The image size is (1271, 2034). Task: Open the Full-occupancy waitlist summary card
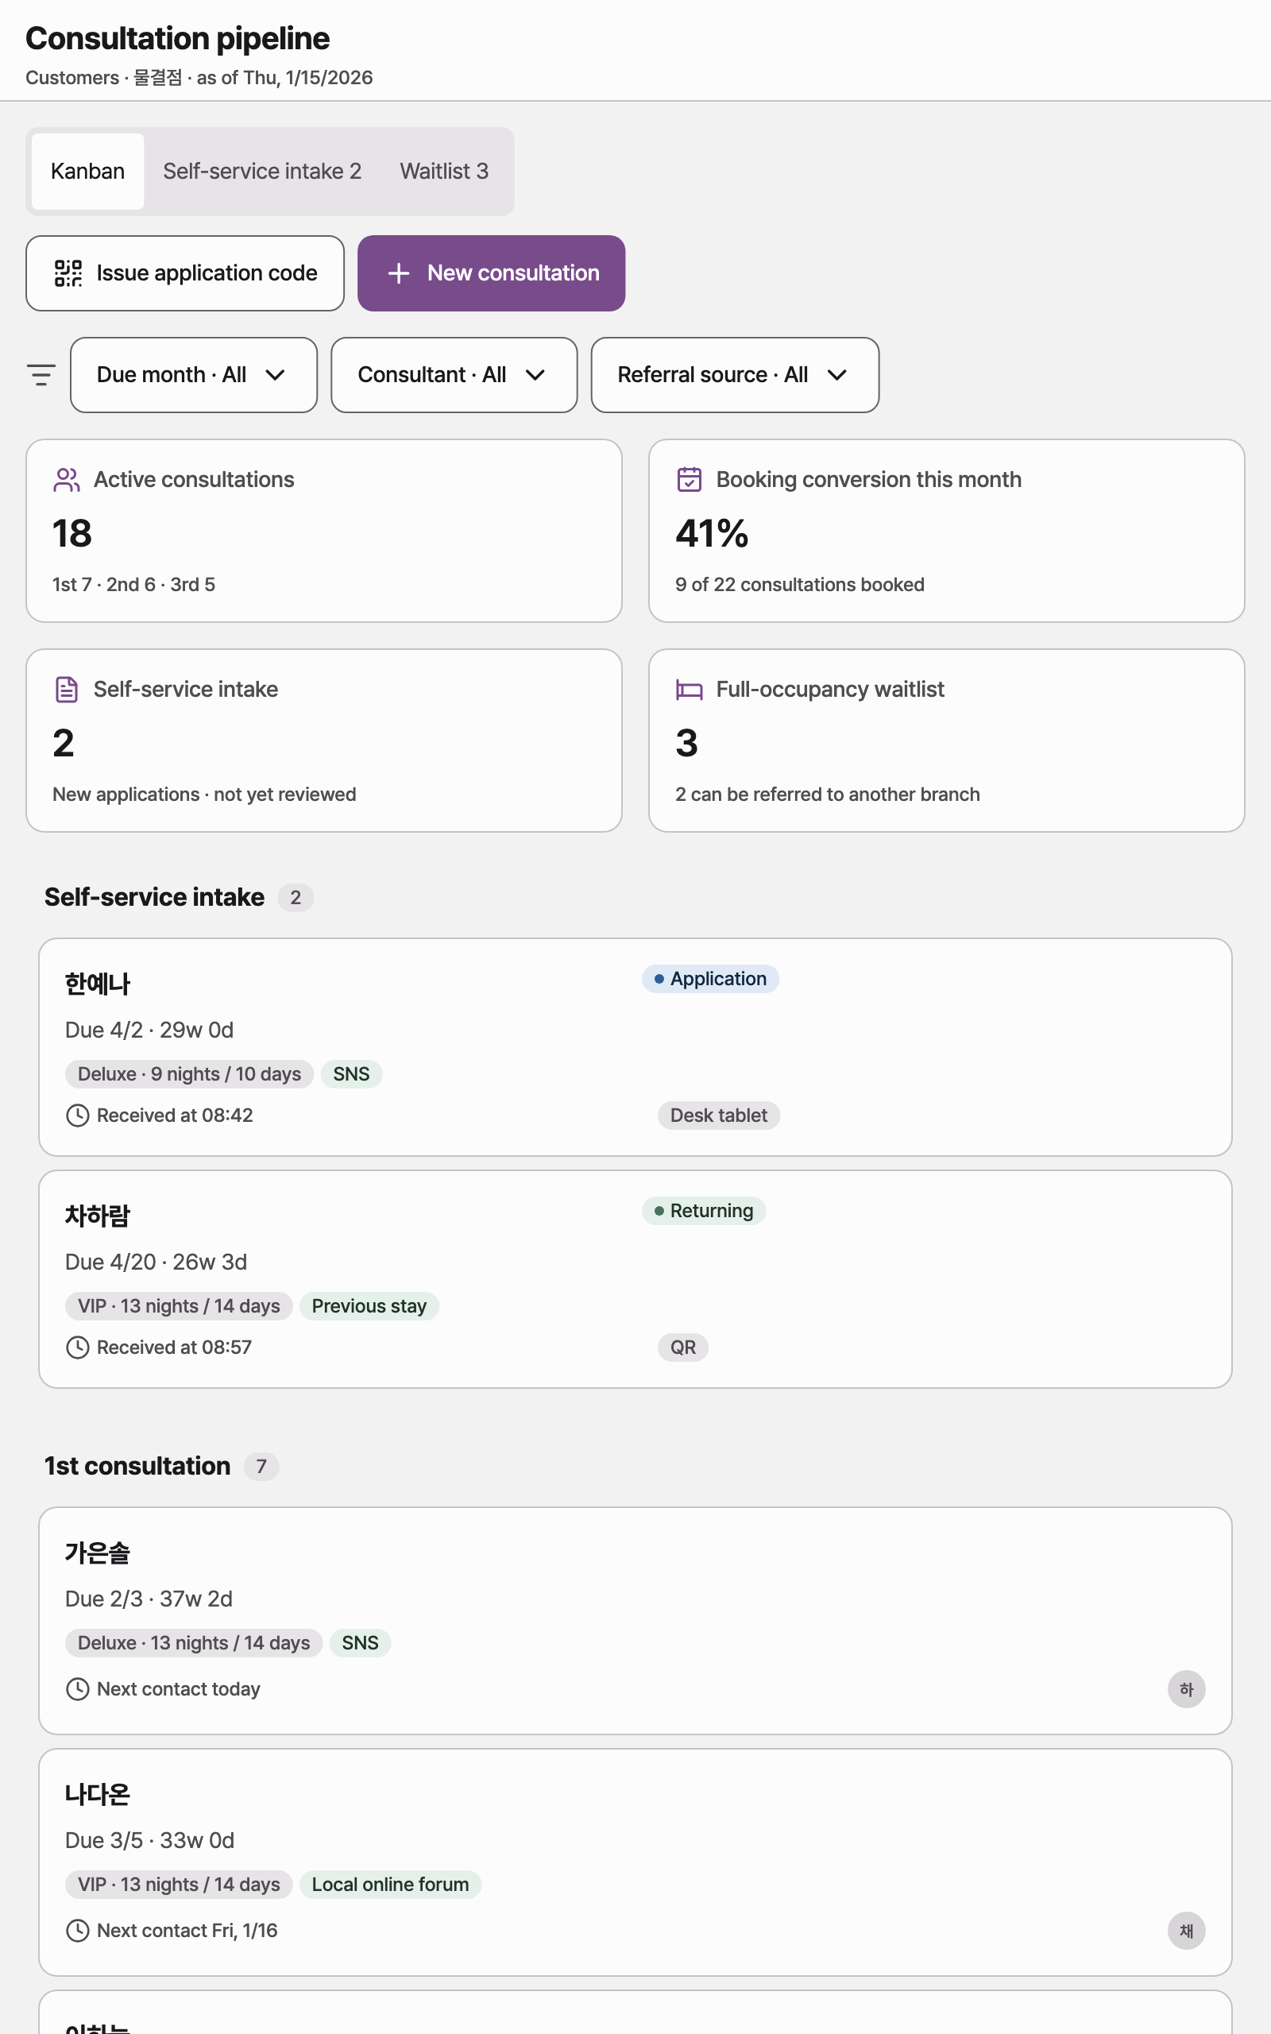(x=947, y=741)
